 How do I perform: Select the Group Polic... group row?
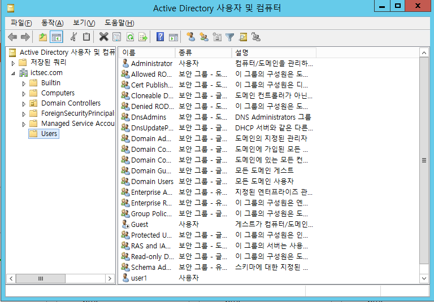coord(217,213)
